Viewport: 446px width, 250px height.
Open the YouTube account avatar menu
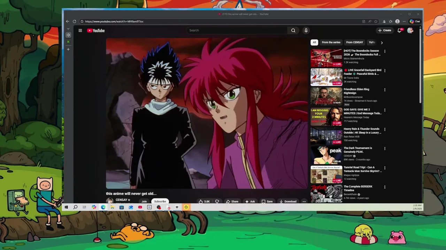(x=410, y=31)
